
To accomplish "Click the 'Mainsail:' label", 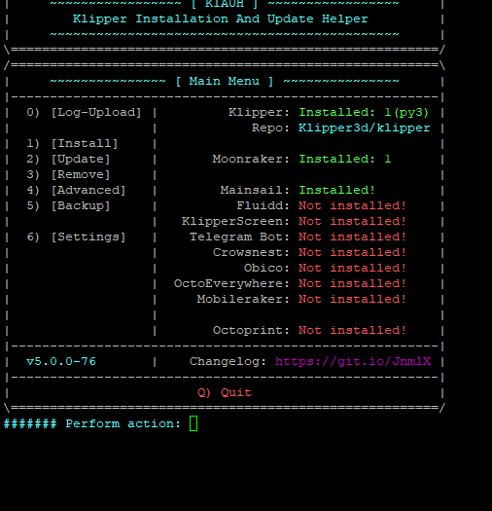I will pyautogui.click(x=255, y=191).
